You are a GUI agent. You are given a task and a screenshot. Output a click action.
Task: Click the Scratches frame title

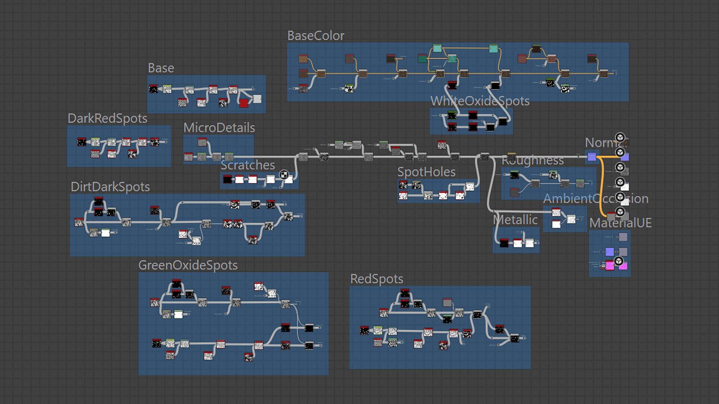pos(248,165)
